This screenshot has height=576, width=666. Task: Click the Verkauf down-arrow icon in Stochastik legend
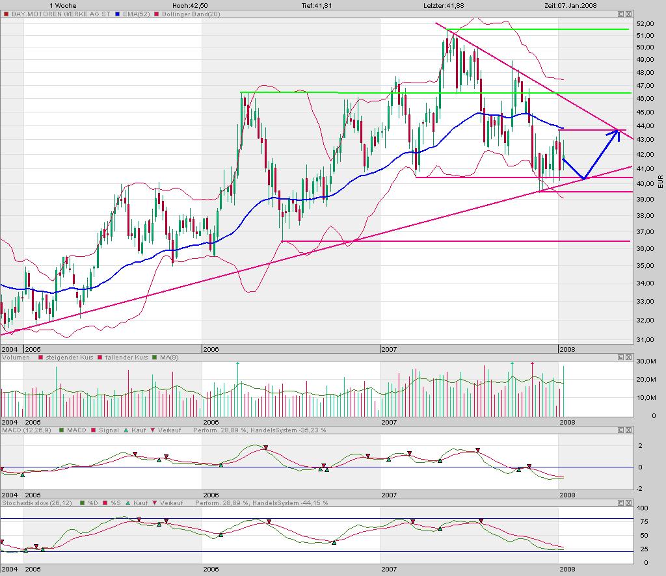(153, 503)
